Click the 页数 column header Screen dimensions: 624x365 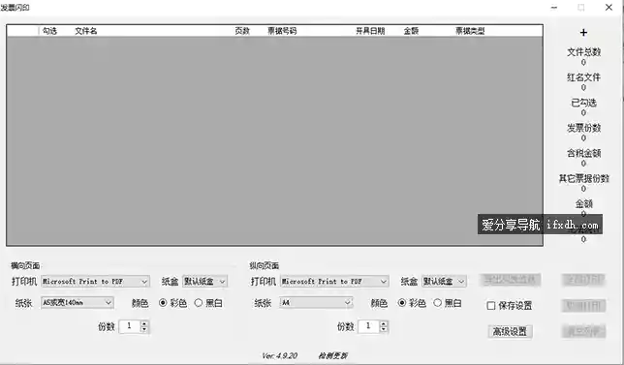(242, 31)
